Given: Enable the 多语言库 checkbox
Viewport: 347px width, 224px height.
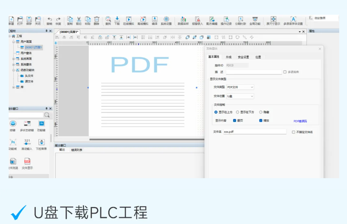Looking at the screenshot, I should tap(285, 72).
